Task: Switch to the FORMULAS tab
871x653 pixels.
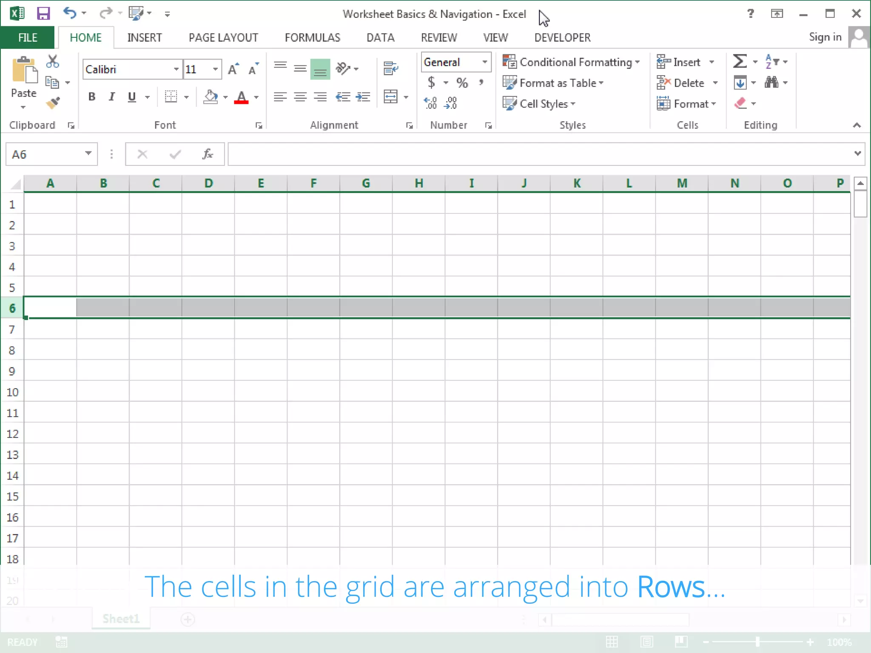Action: pyautogui.click(x=313, y=37)
